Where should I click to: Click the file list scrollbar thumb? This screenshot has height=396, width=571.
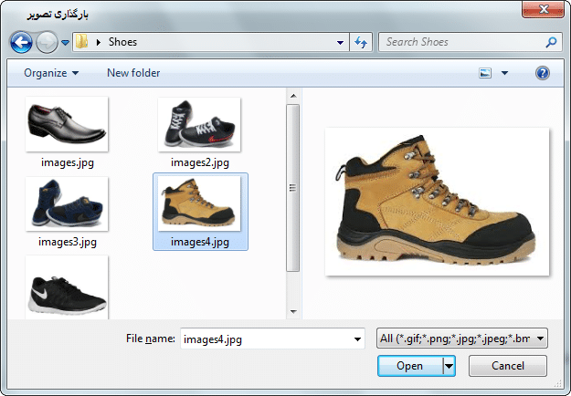(x=292, y=188)
